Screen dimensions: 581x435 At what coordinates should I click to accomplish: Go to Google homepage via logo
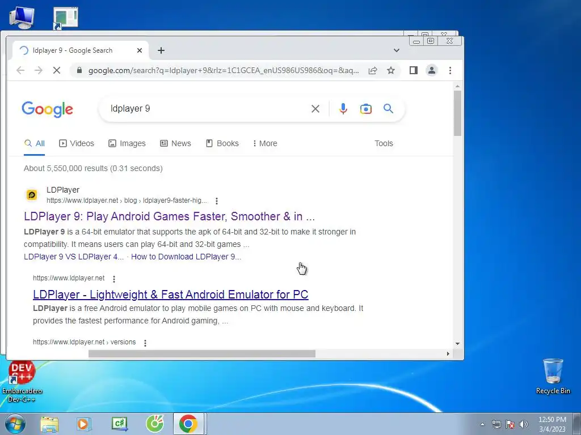point(48,109)
